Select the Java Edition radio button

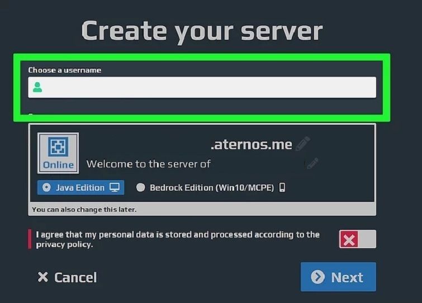[46, 188]
